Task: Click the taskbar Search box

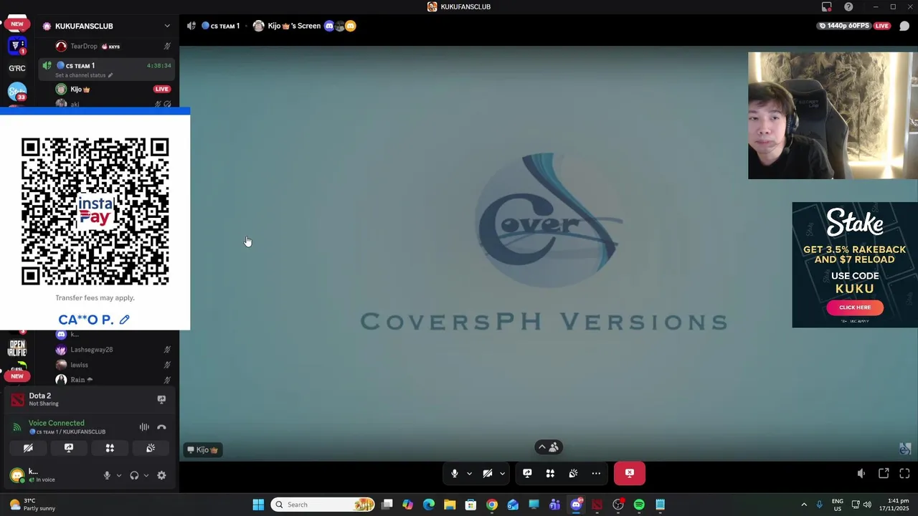Action: click(324, 505)
